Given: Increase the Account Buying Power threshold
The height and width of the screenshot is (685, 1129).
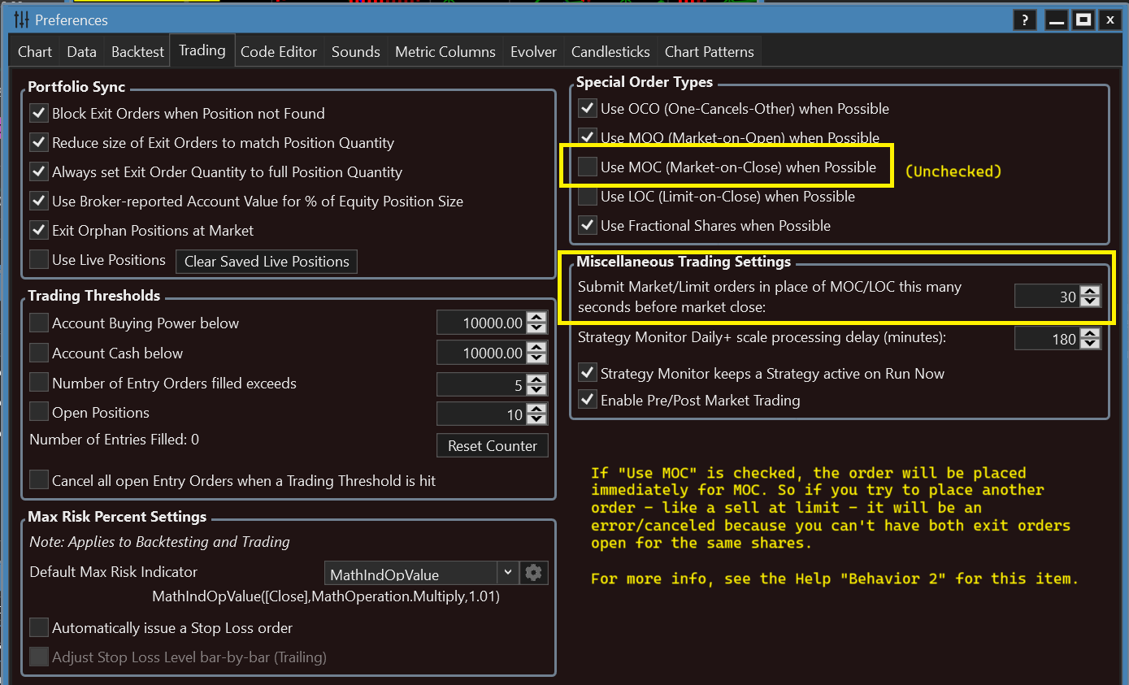Looking at the screenshot, I should click(536, 318).
